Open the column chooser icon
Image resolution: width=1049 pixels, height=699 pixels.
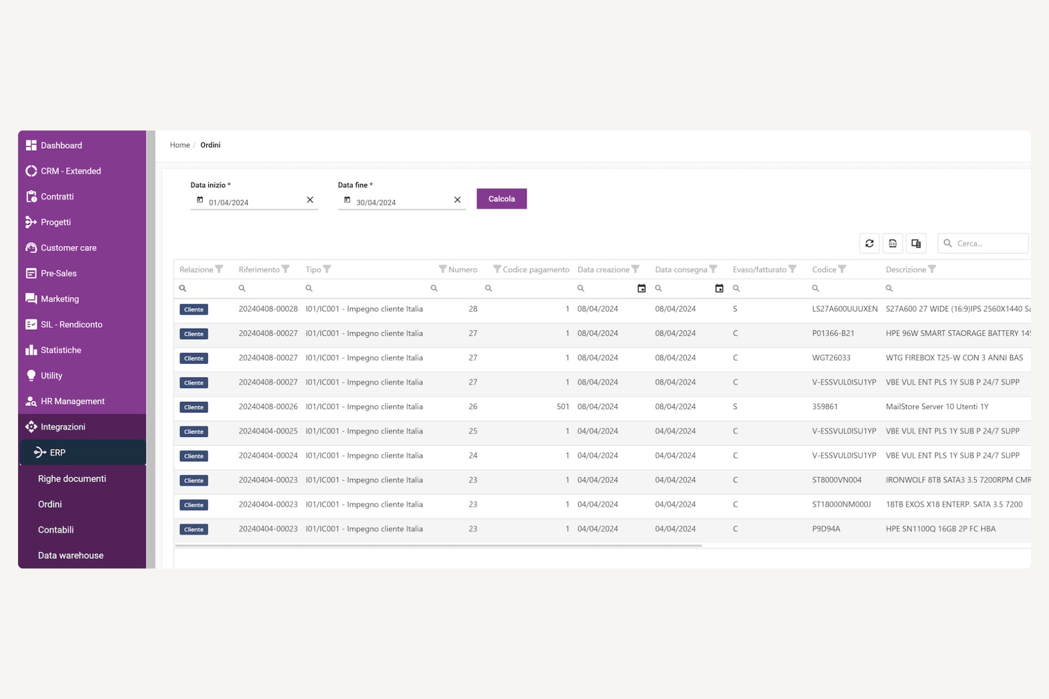(916, 244)
